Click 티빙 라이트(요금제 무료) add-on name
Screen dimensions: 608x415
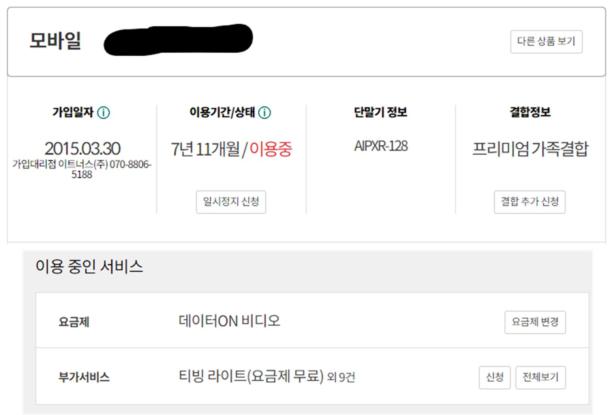tap(251, 376)
